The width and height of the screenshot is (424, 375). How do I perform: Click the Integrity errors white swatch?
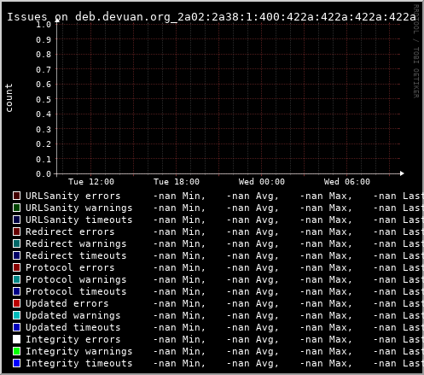pos(16,339)
